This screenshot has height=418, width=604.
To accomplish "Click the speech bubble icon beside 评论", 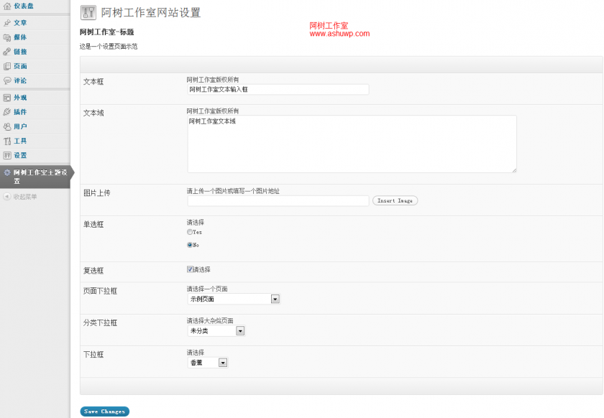I will pos(7,80).
